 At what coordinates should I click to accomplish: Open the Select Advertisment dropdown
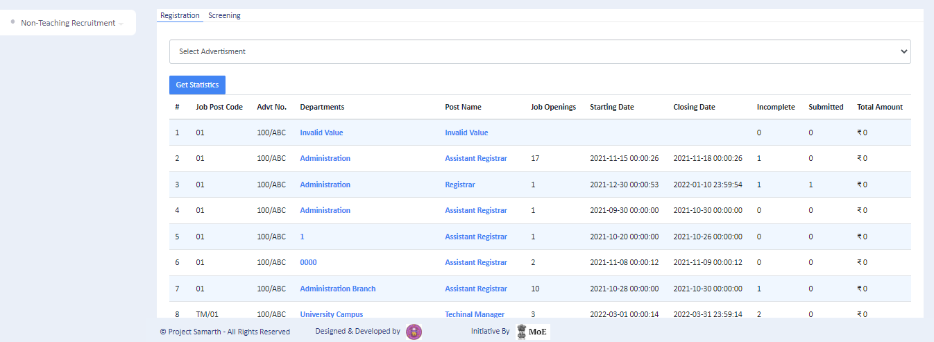(540, 51)
